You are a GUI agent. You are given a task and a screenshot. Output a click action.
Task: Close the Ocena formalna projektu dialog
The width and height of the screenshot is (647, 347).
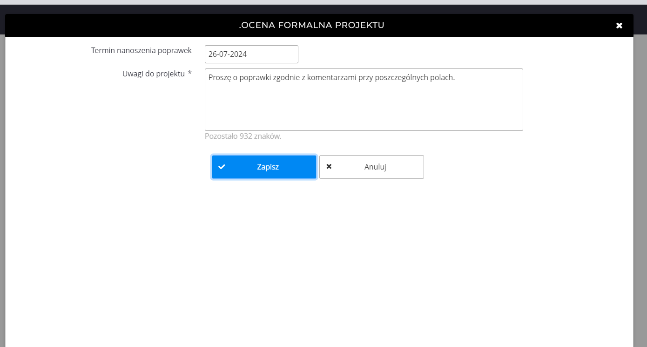619,26
